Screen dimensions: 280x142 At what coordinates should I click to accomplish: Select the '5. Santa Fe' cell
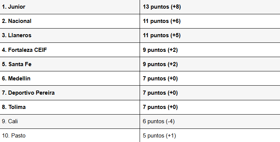click(x=70, y=64)
